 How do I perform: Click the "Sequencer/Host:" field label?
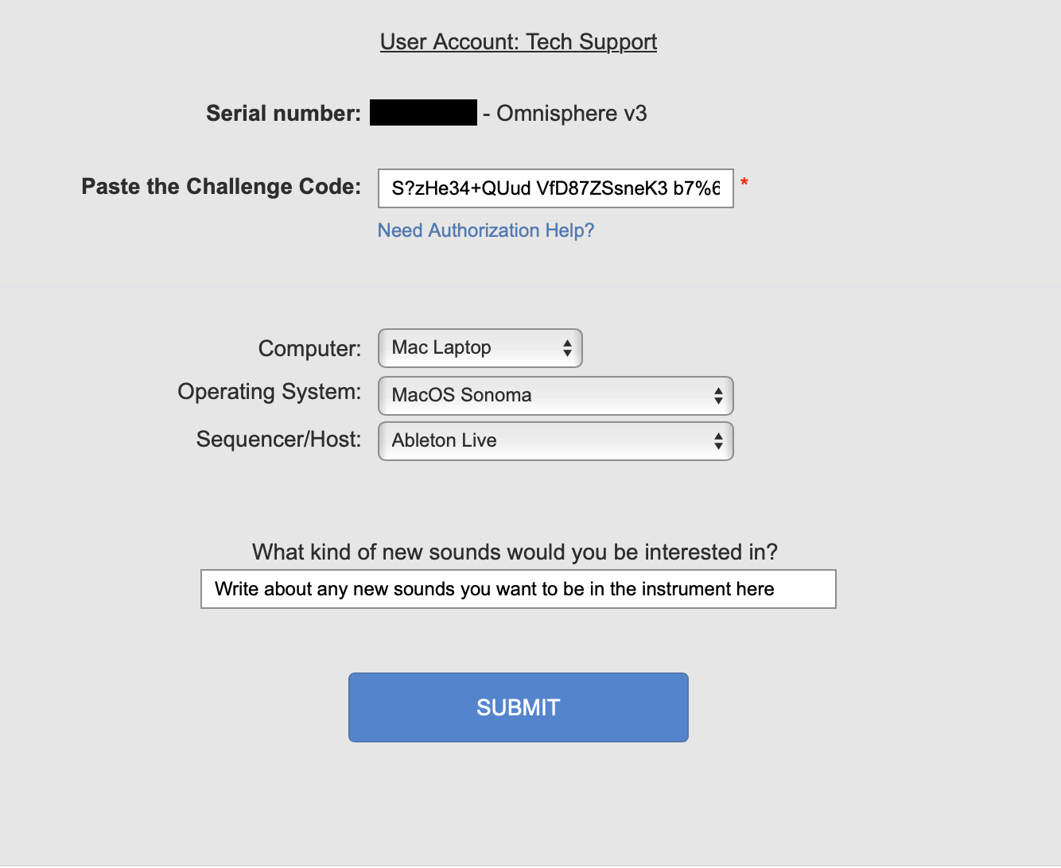tap(278, 440)
